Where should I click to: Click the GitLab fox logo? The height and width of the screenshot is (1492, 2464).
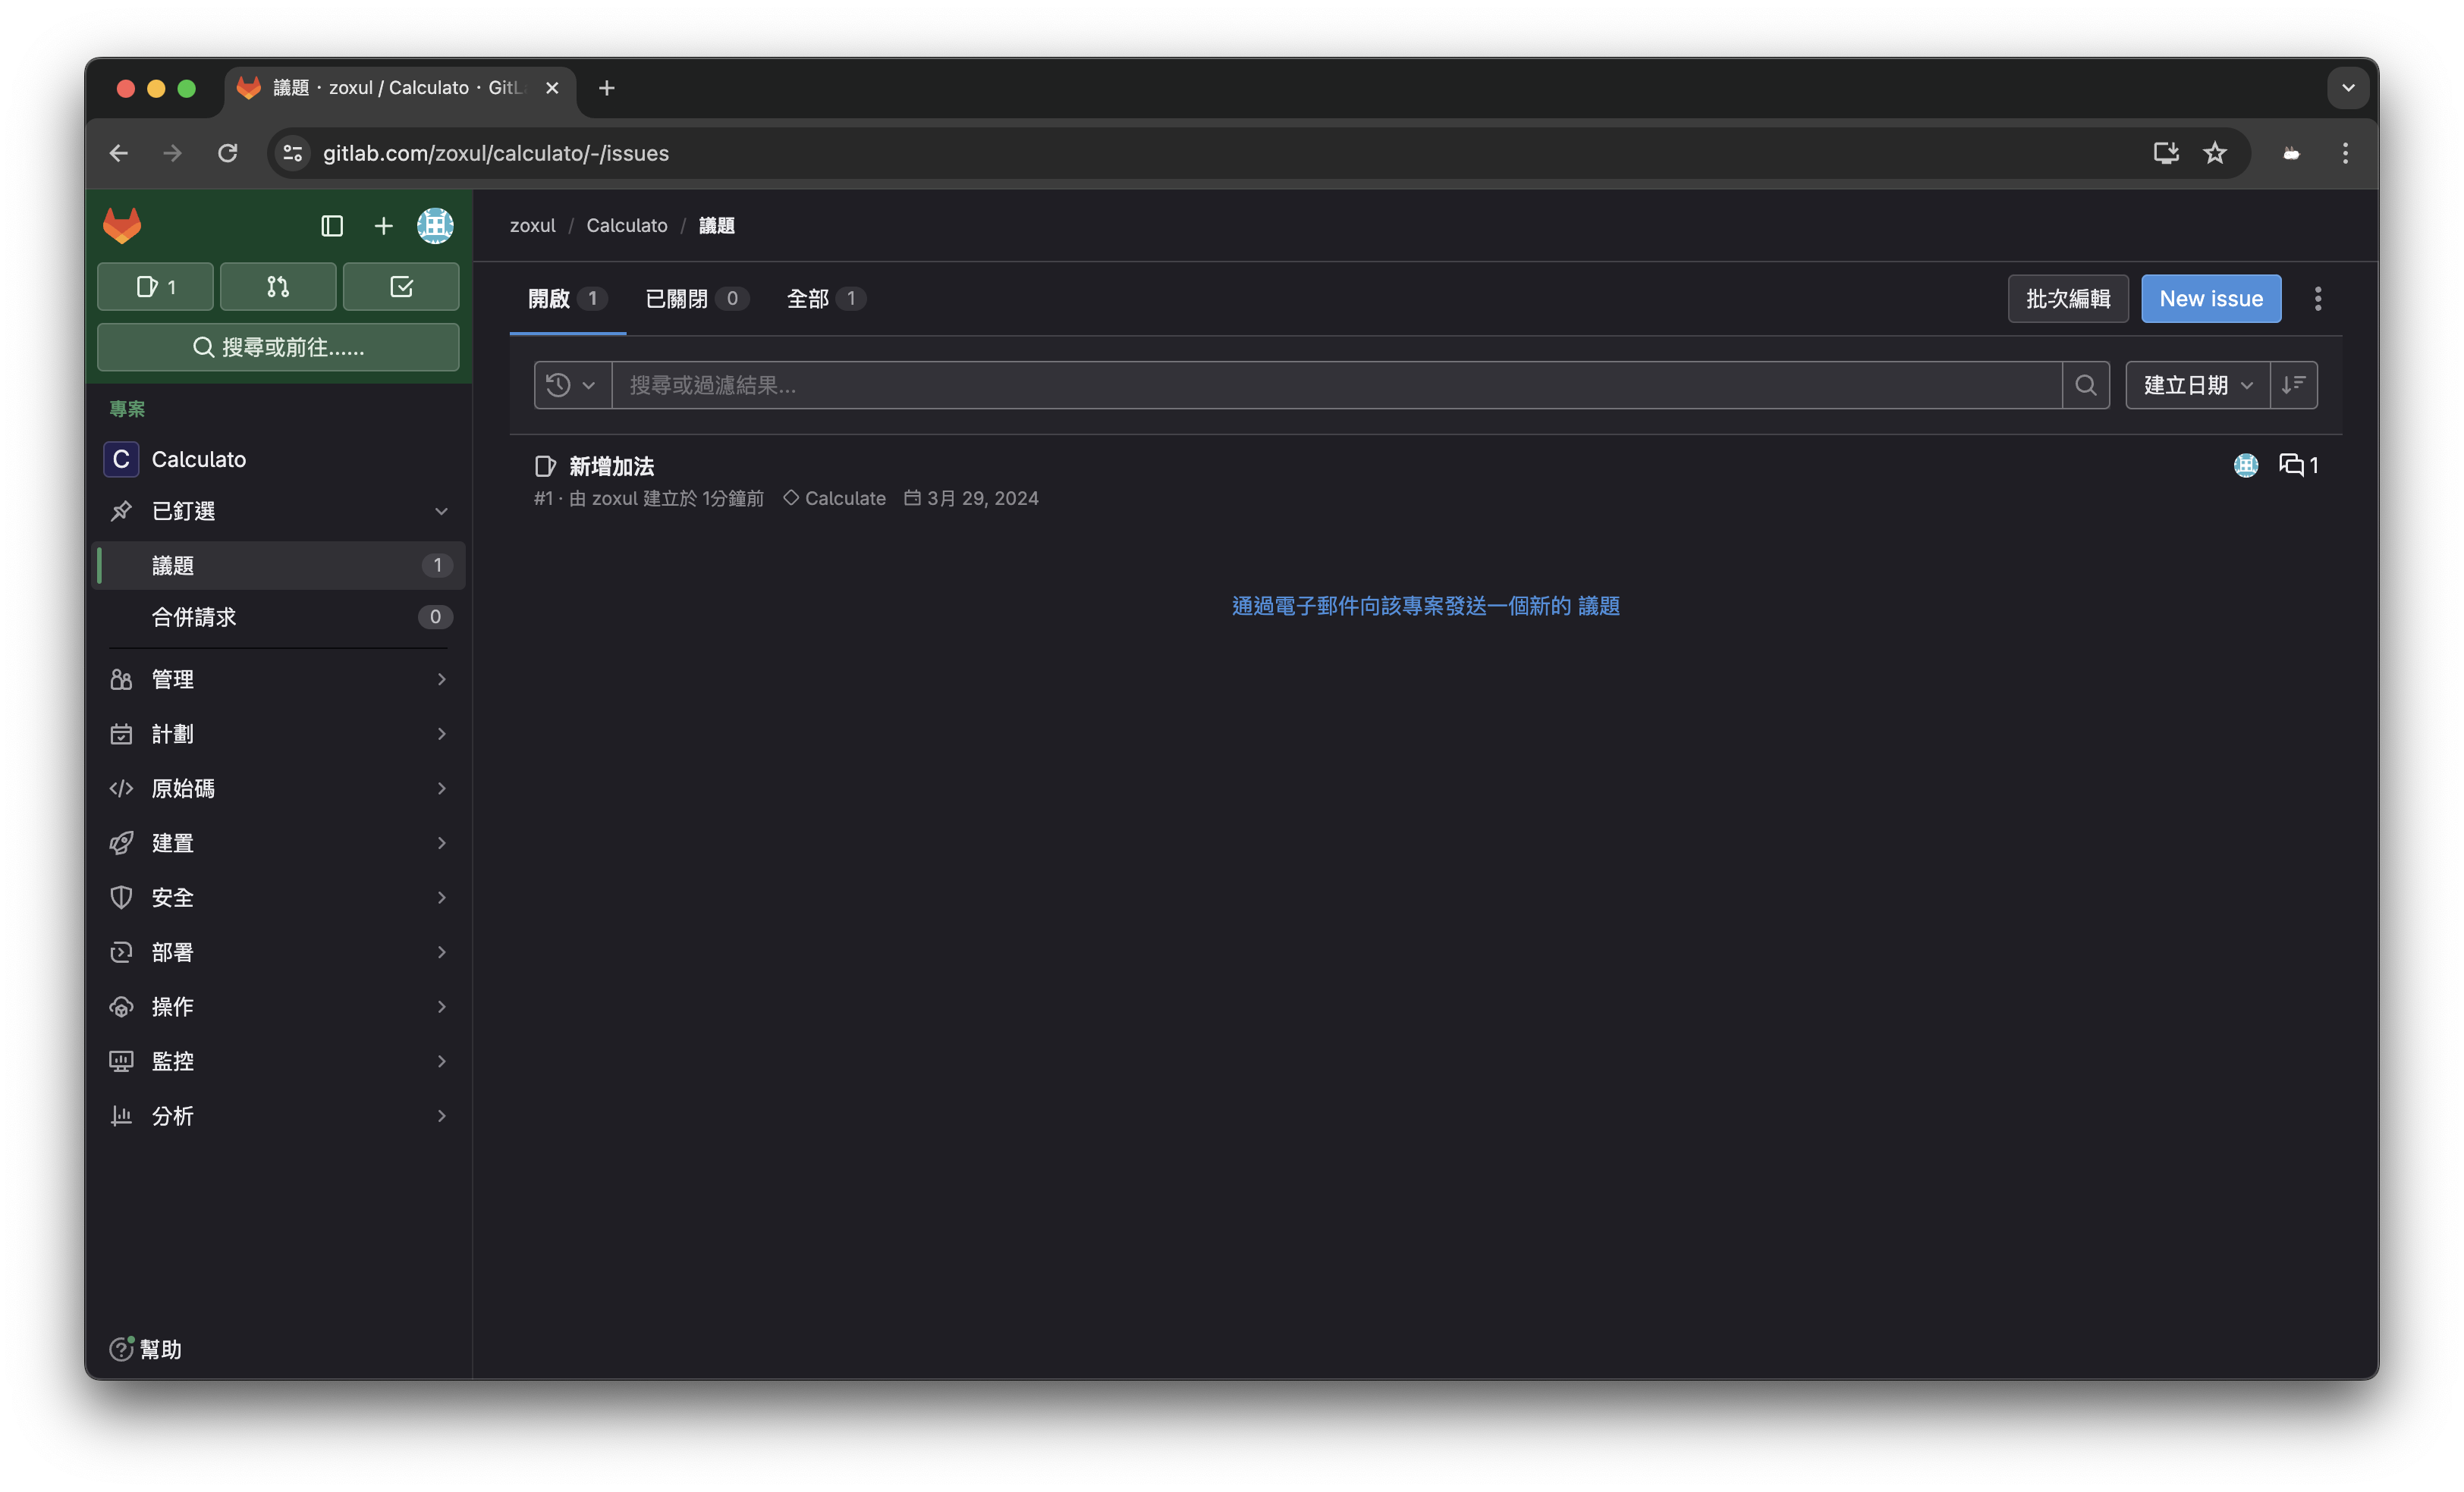[x=122, y=226]
